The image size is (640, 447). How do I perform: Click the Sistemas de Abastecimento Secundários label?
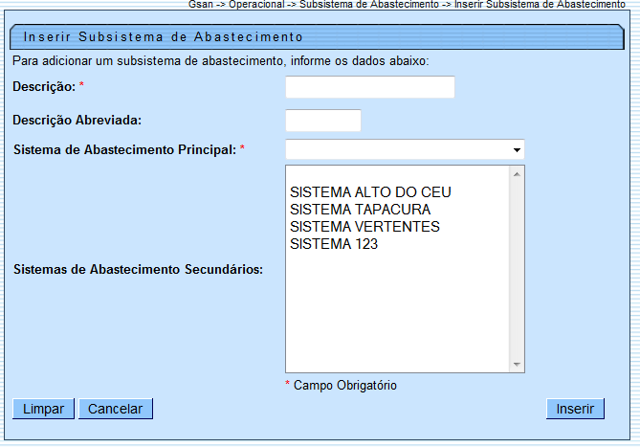138,269
